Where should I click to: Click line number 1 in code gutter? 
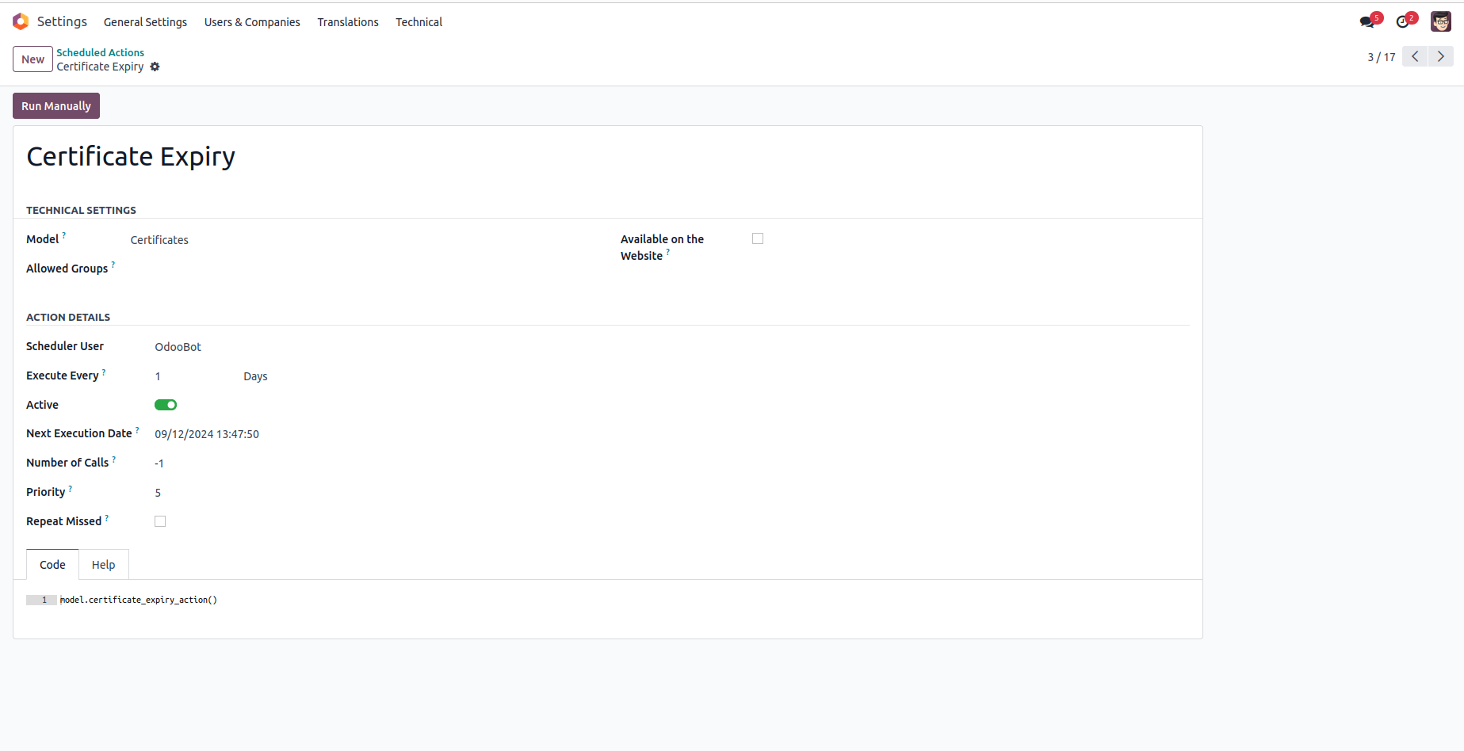pos(44,600)
